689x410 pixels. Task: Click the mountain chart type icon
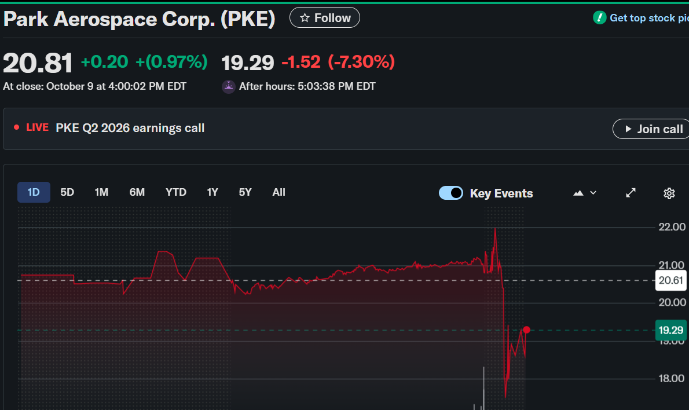578,193
